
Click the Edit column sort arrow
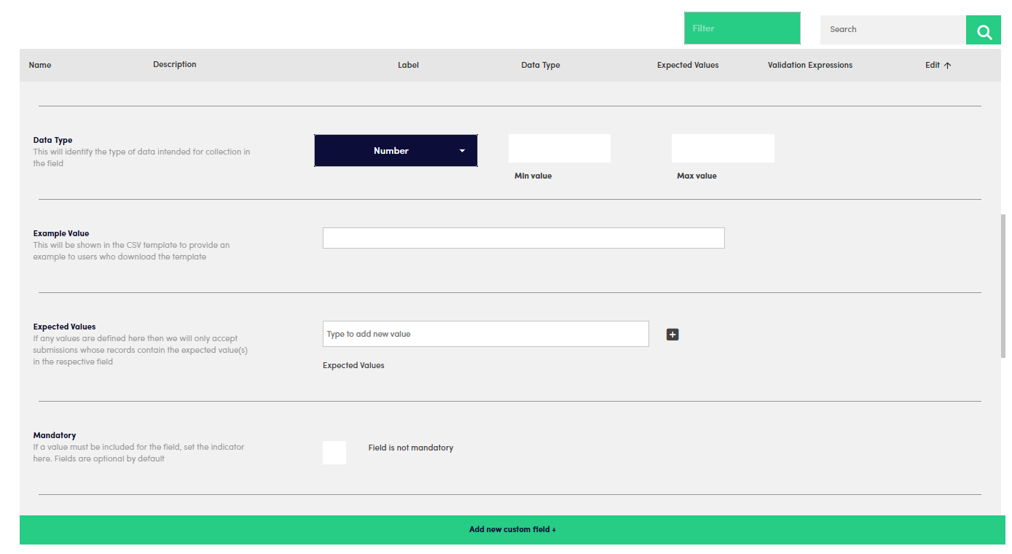947,66
